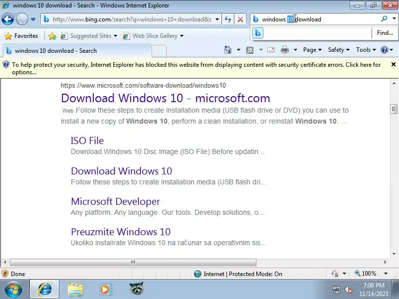The height and width of the screenshot is (299, 399).
Task: Click the security information bar message
Action: [196, 68]
